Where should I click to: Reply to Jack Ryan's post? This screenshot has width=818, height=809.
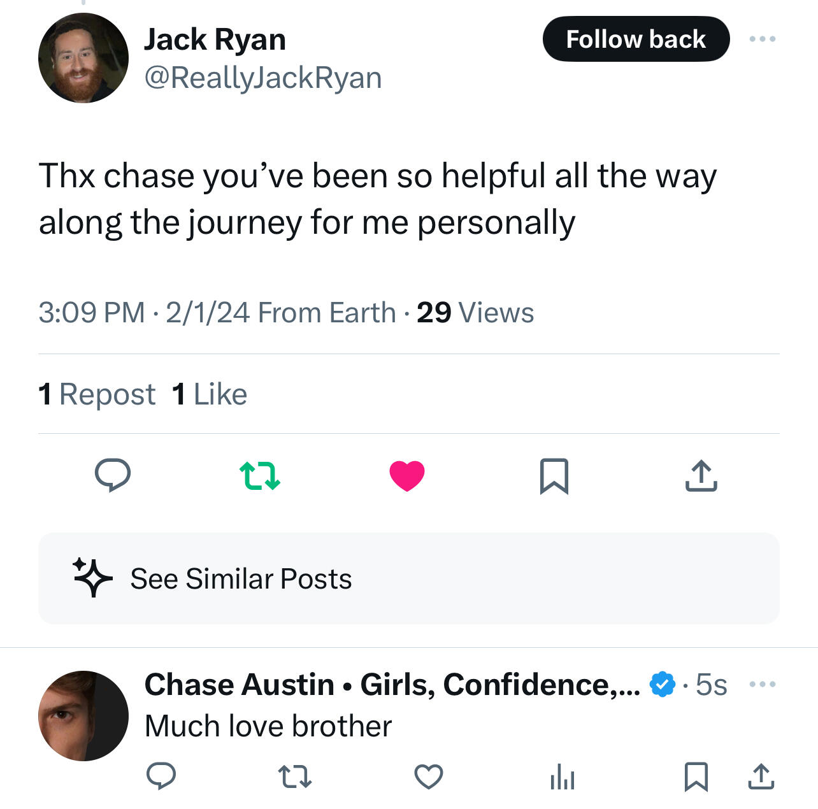point(113,475)
